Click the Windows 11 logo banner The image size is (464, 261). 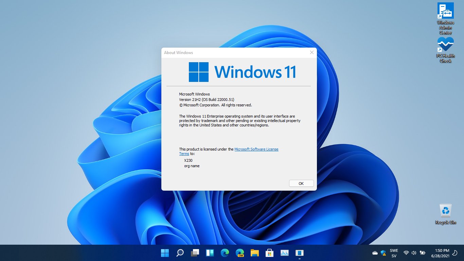pos(243,72)
